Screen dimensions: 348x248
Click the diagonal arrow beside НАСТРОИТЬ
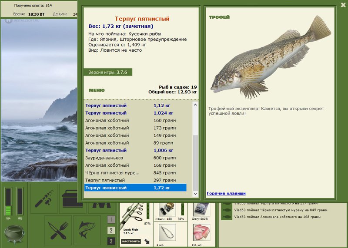coord(147,241)
